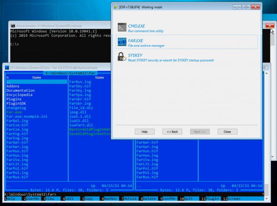
Task: Close the cmd.exe window with the red X
Action: click(x=270, y=26)
